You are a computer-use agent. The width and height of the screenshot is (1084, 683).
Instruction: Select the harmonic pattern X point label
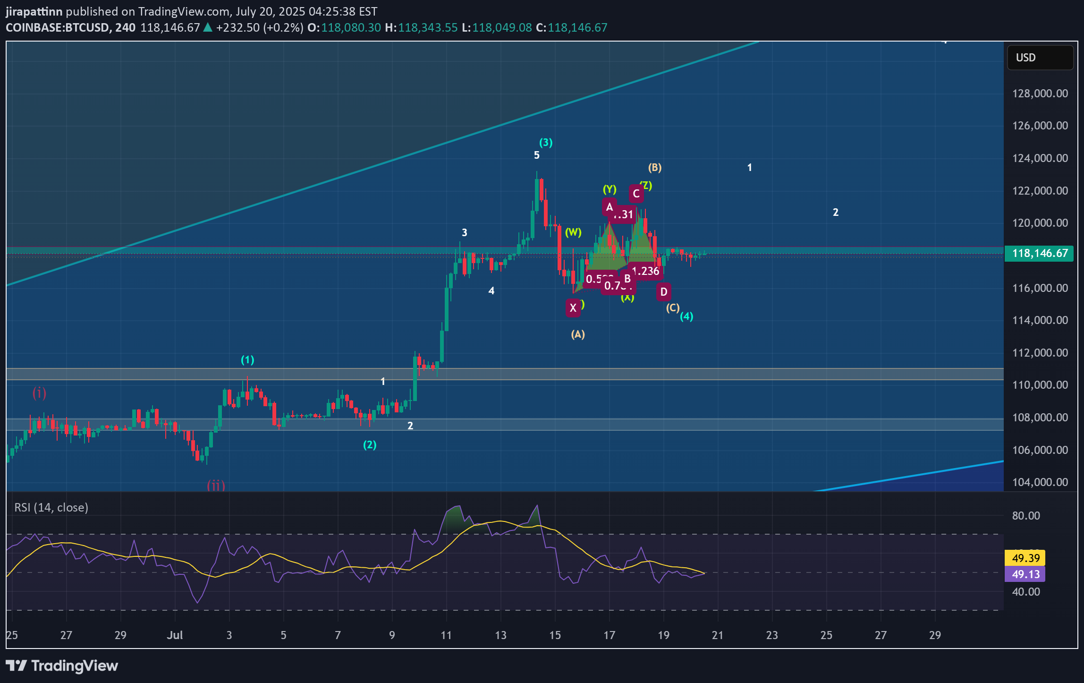point(573,308)
